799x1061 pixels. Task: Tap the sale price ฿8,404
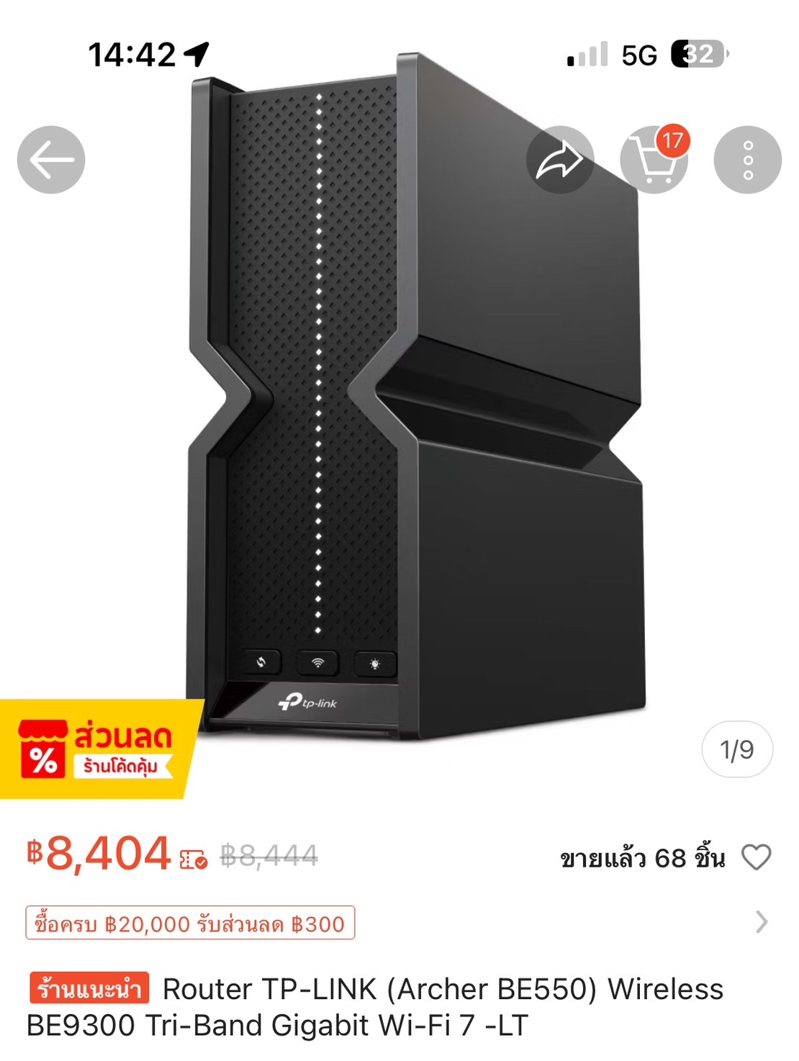pos(99,854)
